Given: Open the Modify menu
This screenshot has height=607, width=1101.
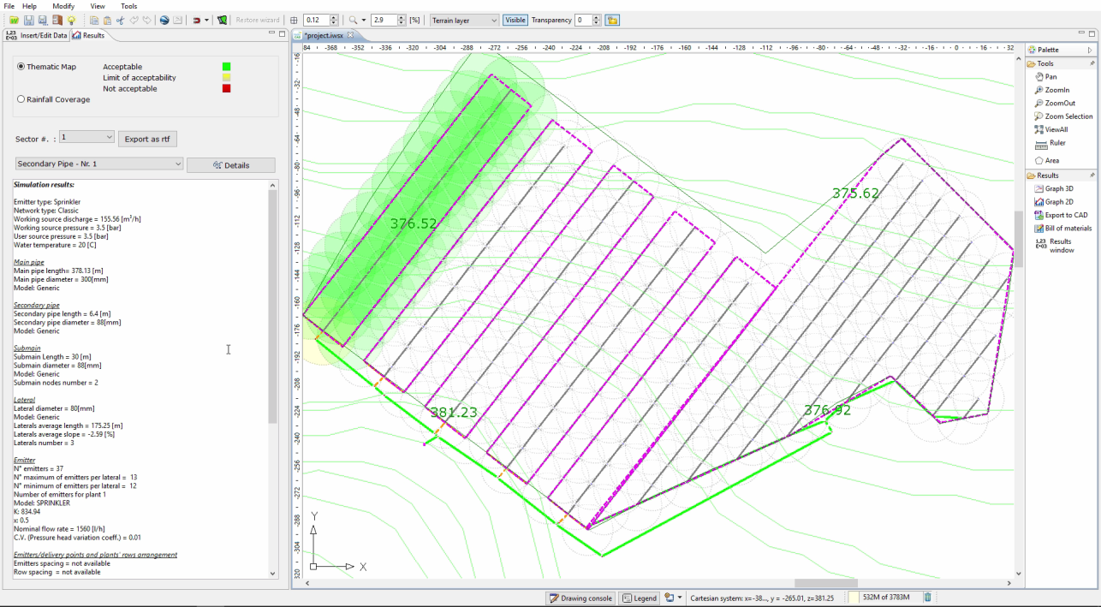Looking at the screenshot, I should [63, 6].
